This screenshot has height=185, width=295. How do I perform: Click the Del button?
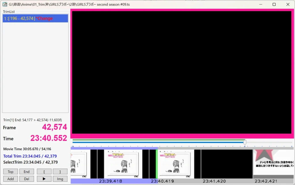click(27, 179)
